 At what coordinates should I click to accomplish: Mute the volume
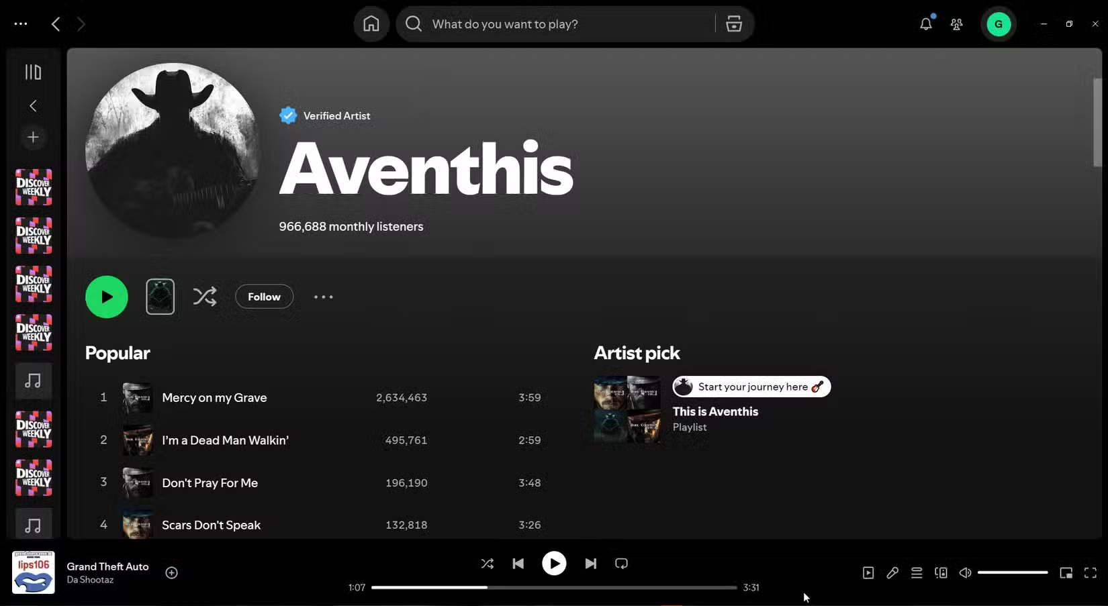[x=965, y=572]
